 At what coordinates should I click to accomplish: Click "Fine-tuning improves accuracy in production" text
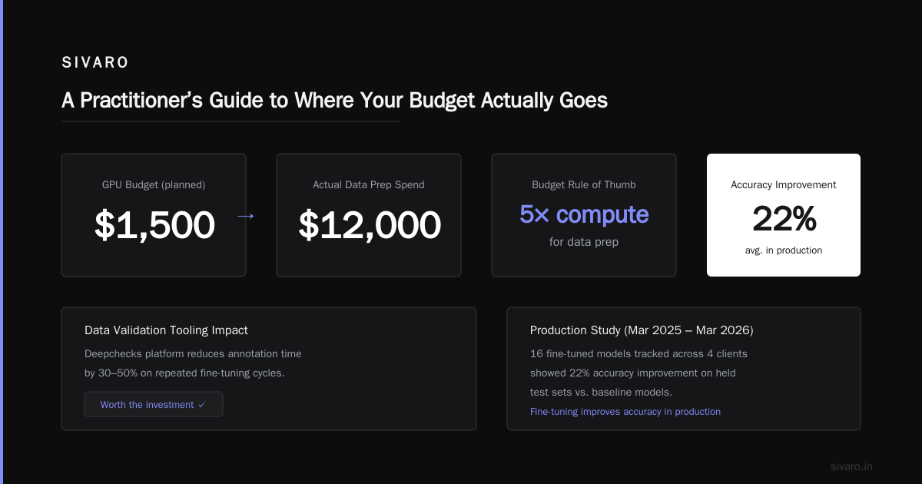coord(625,412)
